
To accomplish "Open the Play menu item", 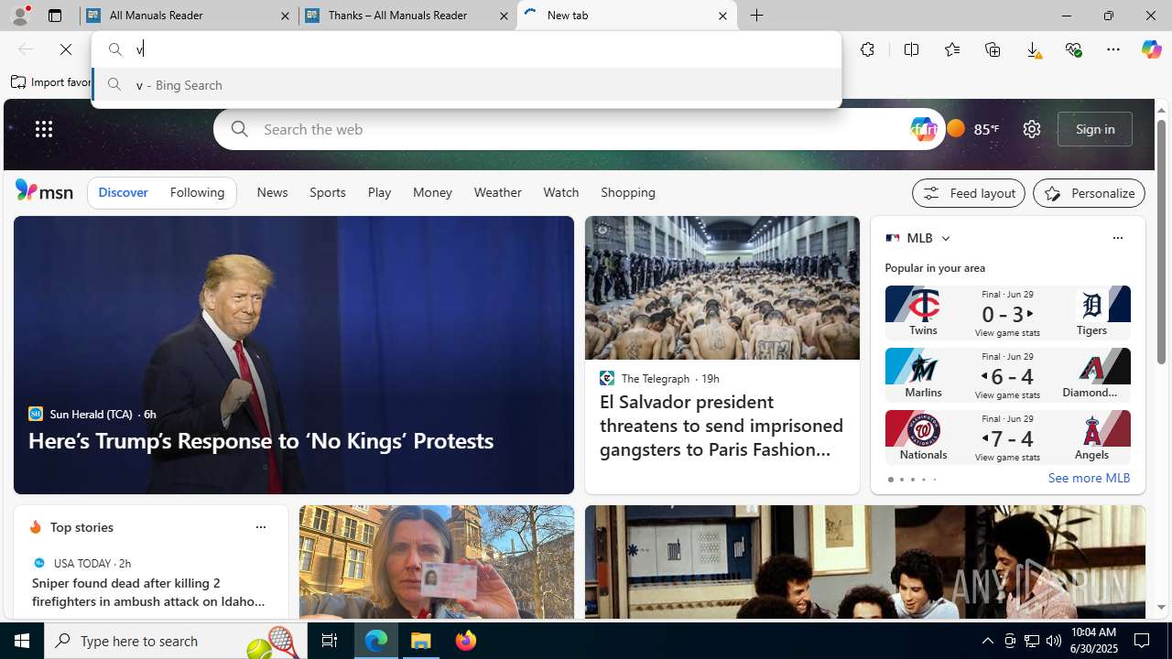I will (x=379, y=192).
